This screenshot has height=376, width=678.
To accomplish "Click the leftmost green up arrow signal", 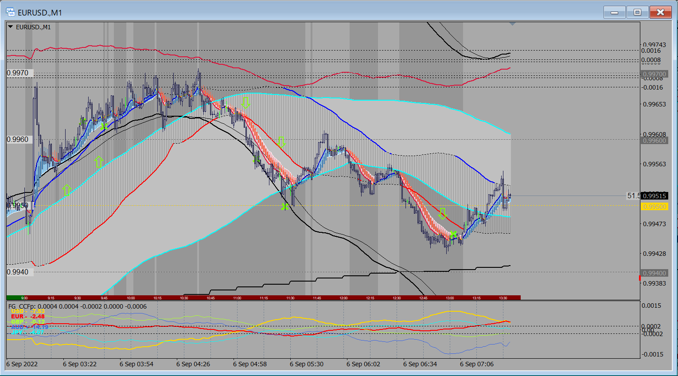I will (x=67, y=190).
